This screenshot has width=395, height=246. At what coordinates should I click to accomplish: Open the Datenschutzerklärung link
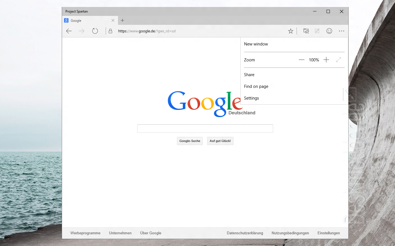coord(245,233)
